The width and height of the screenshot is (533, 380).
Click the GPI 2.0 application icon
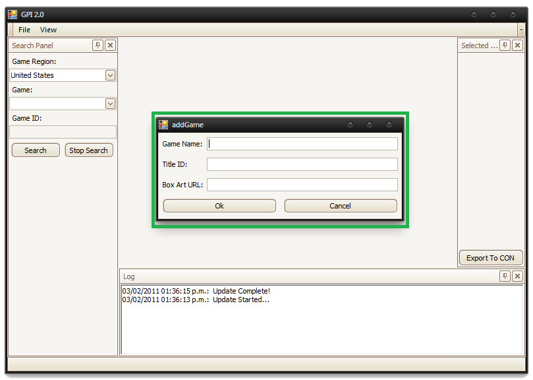point(13,15)
